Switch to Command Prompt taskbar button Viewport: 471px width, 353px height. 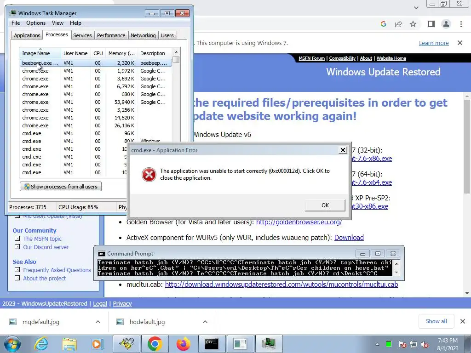click(212, 343)
